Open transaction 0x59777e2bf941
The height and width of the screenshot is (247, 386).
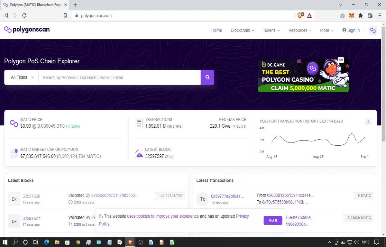point(227,196)
